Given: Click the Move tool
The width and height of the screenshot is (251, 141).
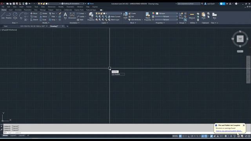Looking at the screenshot, I should tap(34, 13).
